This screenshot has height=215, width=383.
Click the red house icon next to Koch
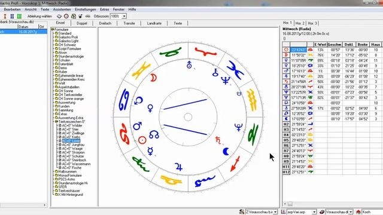click(x=358, y=212)
